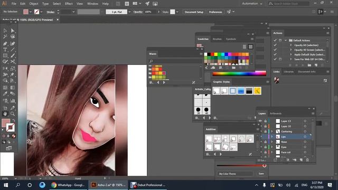Click the Search Adobe Stock field

(289, 4)
